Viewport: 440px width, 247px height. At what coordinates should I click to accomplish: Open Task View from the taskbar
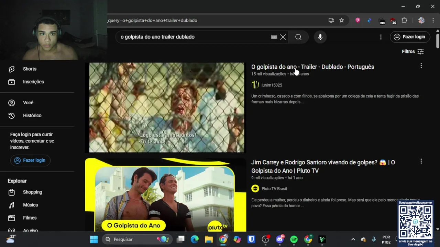[181, 239]
